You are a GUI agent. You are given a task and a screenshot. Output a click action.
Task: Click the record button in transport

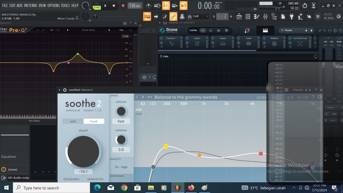coord(123,6)
